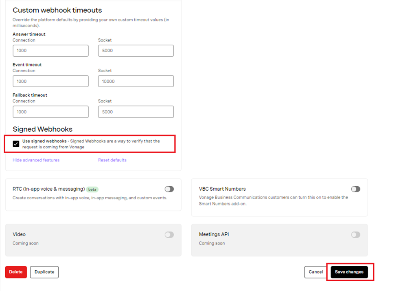The width and height of the screenshot is (394, 291).
Task: Toggle the Video capability switch
Action: [x=169, y=235]
